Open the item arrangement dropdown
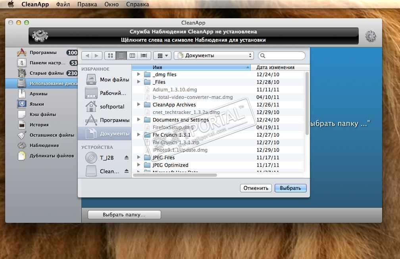Screen dimensions: 400x259 (163, 56)
